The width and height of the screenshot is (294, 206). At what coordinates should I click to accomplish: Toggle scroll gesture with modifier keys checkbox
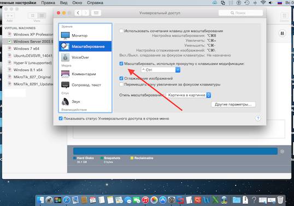[x=121, y=64]
